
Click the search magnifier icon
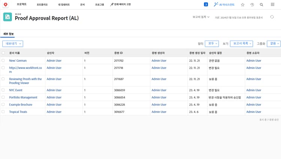point(262,4)
